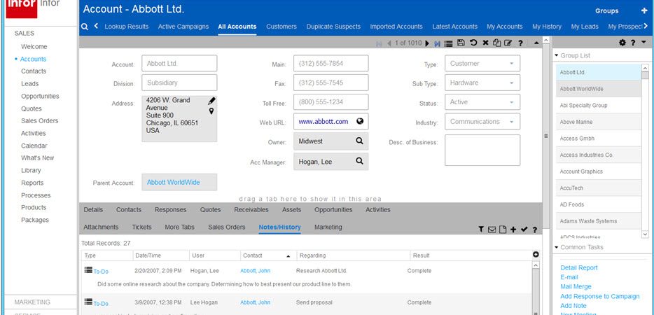The image size is (654, 315).
Task: Click envelope e-mail icon in Notes/History toolbar
Action: coord(492,230)
